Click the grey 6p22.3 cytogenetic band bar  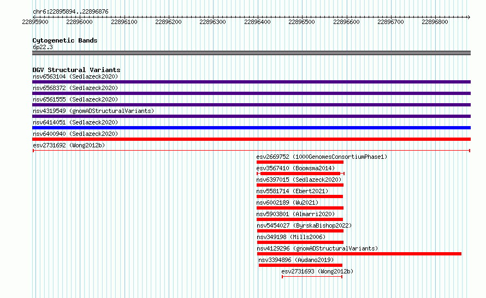pos(251,53)
